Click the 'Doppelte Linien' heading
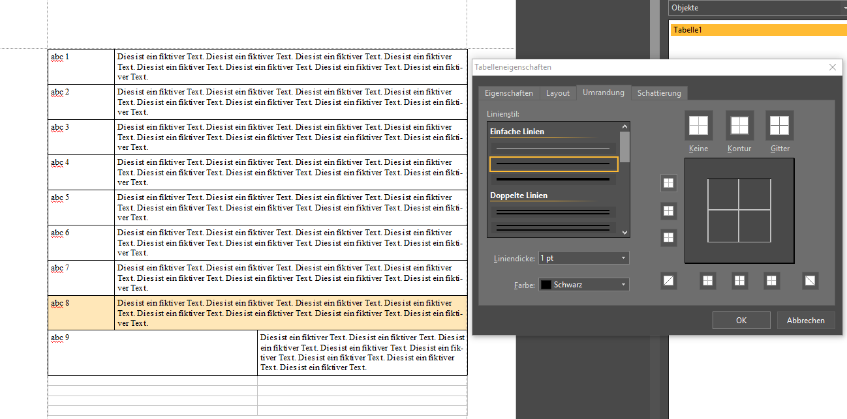The height and width of the screenshot is (419, 847). [519, 195]
